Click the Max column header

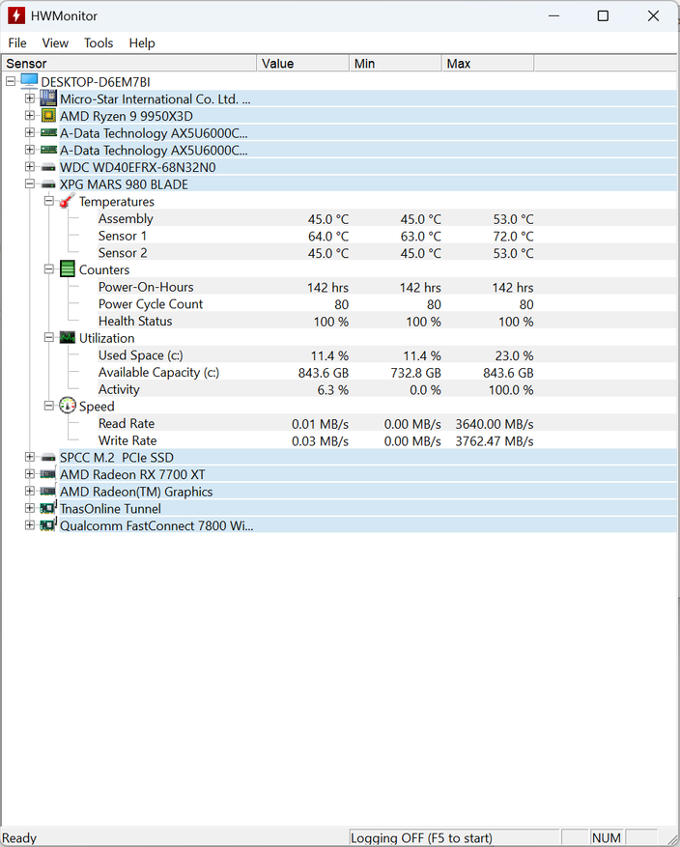488,63
